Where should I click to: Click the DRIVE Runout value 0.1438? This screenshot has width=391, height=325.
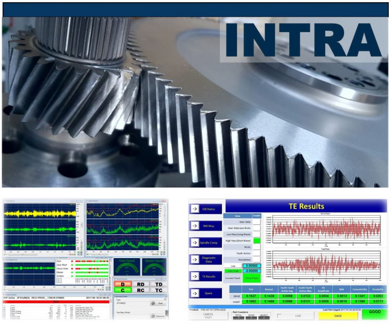(269, 296)
